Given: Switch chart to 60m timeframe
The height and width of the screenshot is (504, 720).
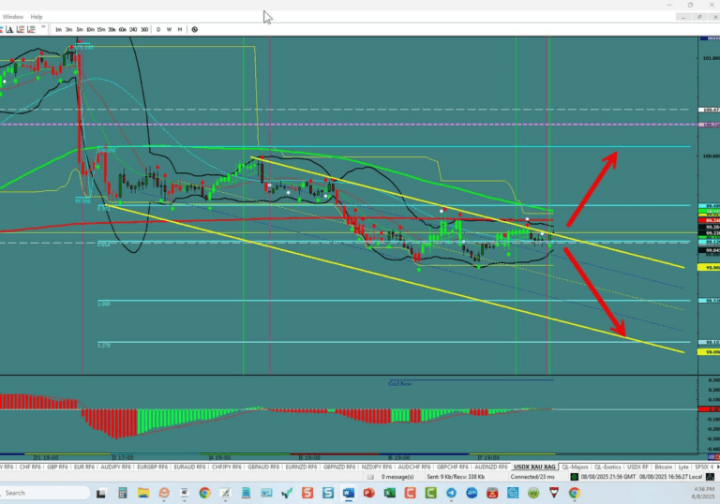Looking at the screenshot, I should [122, 29].
